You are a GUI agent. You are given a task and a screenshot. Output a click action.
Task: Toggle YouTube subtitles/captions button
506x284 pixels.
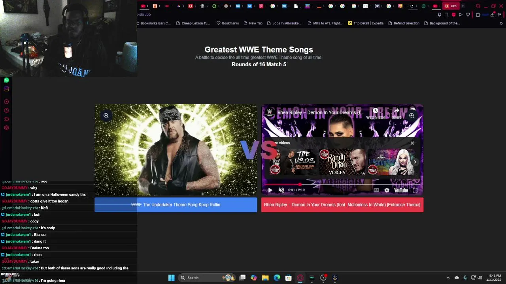(376, 190)
